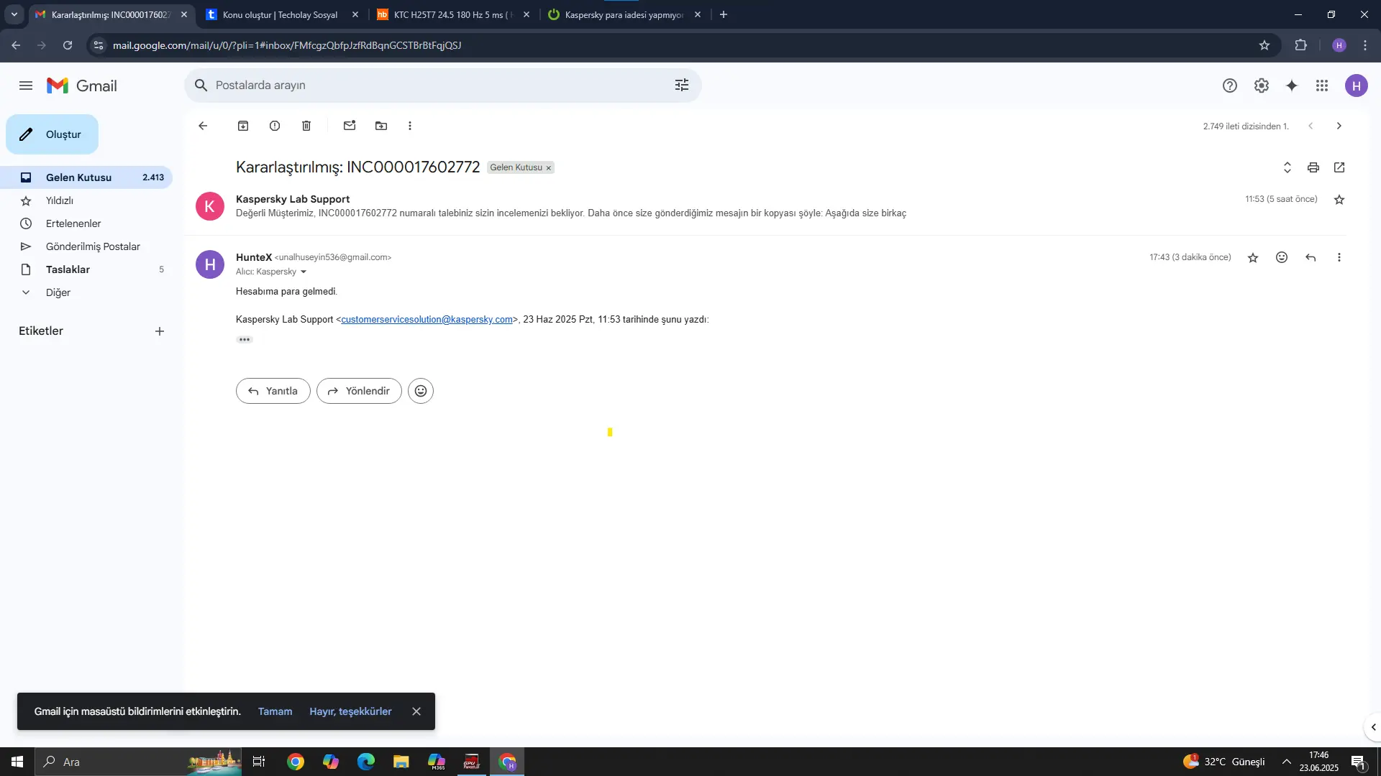Screen dimensions: 1381x776
Task: Open File Explorer from the taskbar
Action: pos(401,762)
